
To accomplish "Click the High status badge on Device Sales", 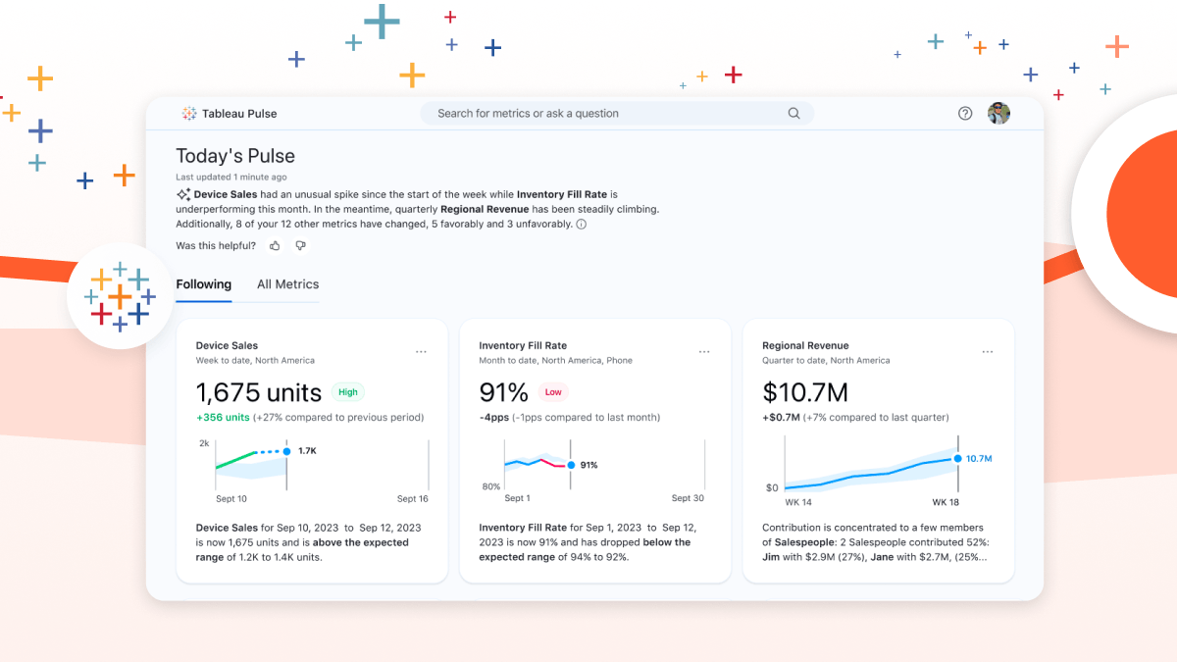I will 347,391.
